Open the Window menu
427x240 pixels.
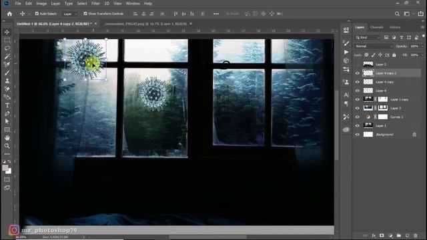tap(133, 3)
